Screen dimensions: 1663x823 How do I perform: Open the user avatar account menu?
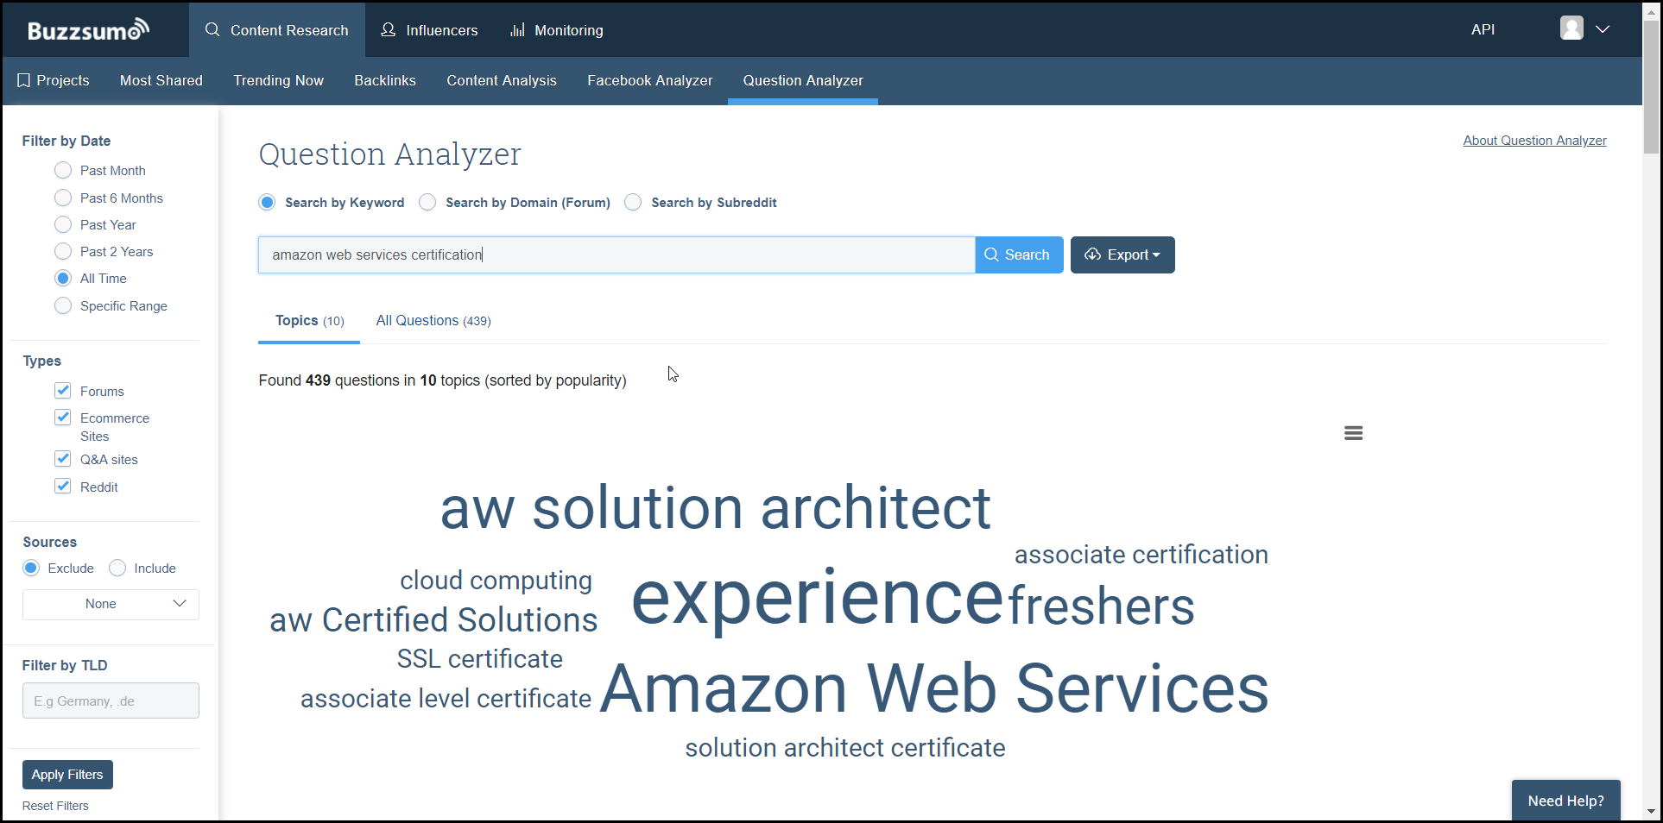coord(1571,28)
